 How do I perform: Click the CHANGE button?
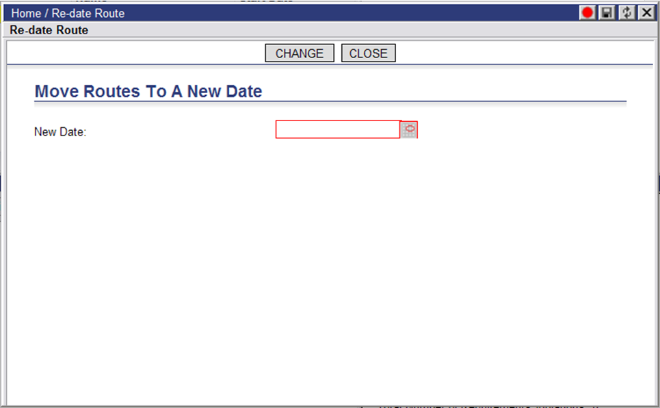click(300, 53)
